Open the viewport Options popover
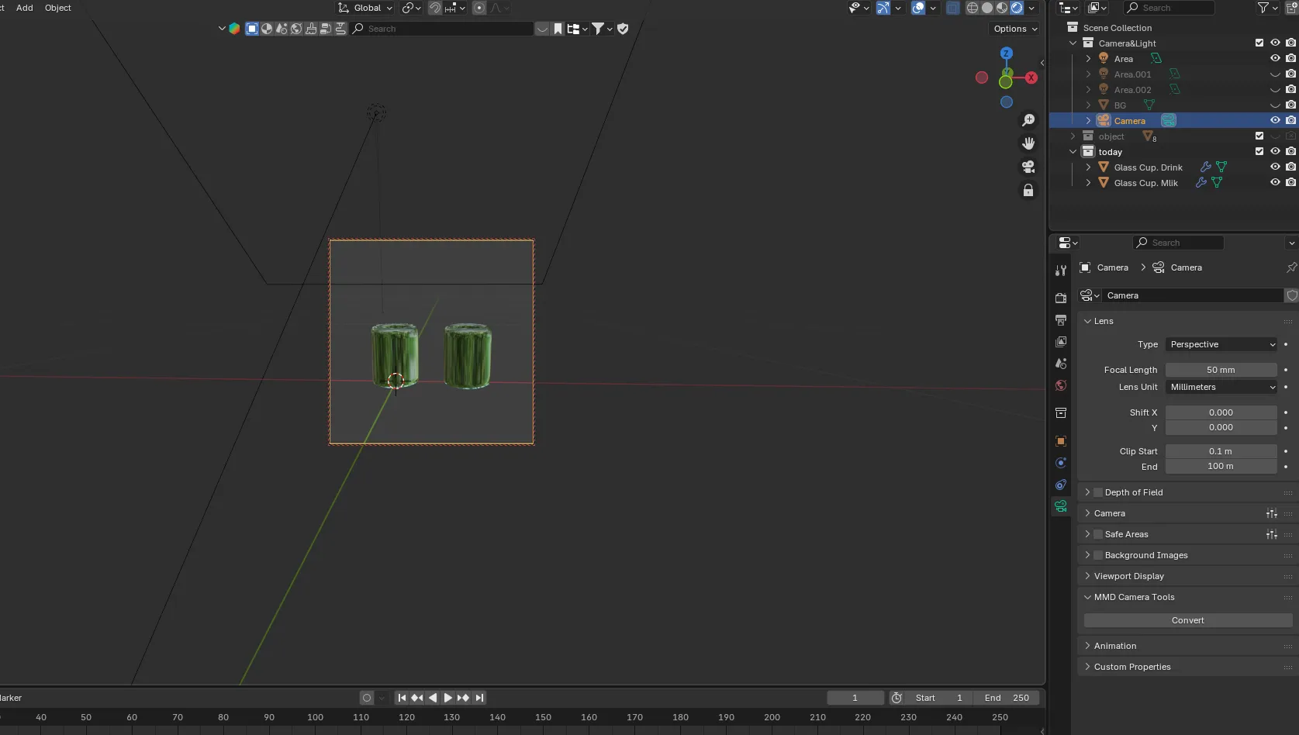 (1015, 29)
